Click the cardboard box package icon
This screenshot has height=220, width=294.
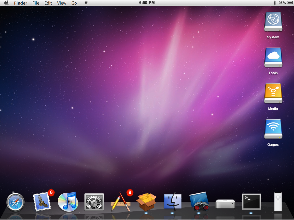146,202
